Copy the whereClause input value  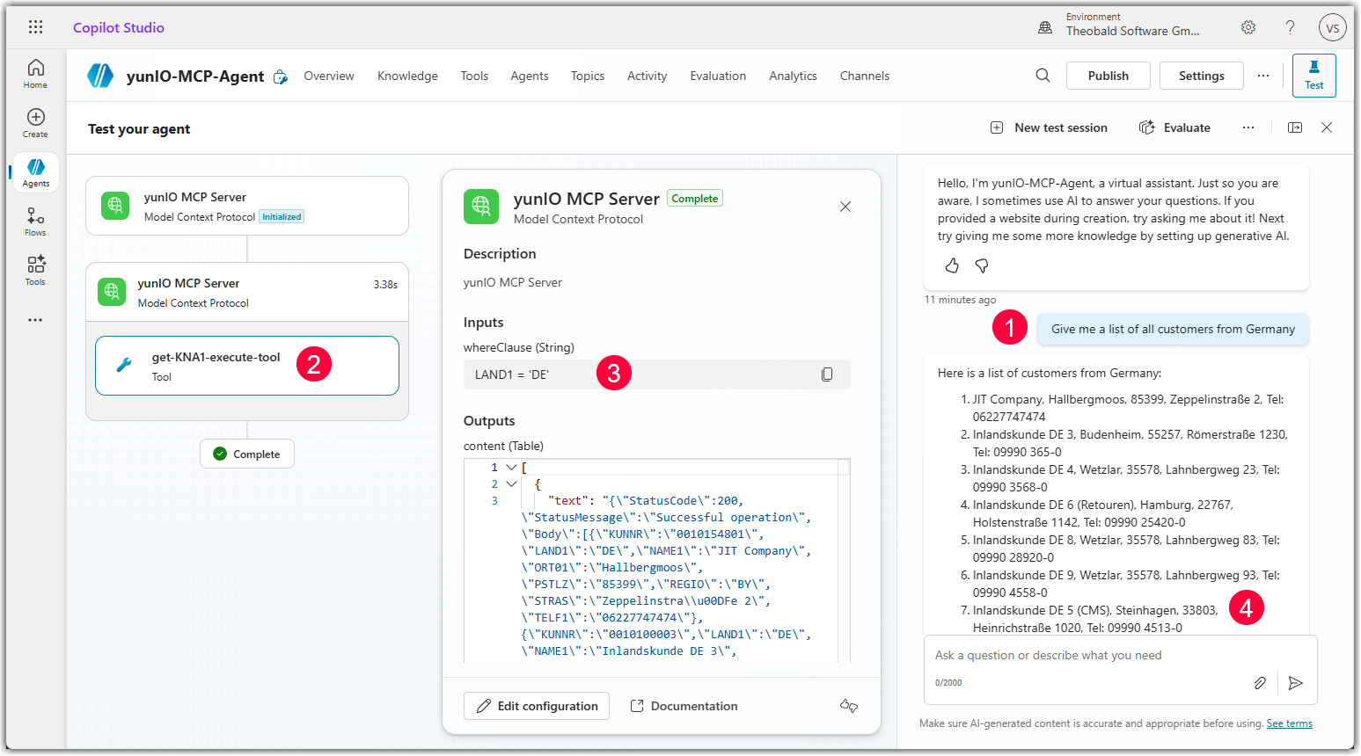pyautogui.click(x=827, y=374)
